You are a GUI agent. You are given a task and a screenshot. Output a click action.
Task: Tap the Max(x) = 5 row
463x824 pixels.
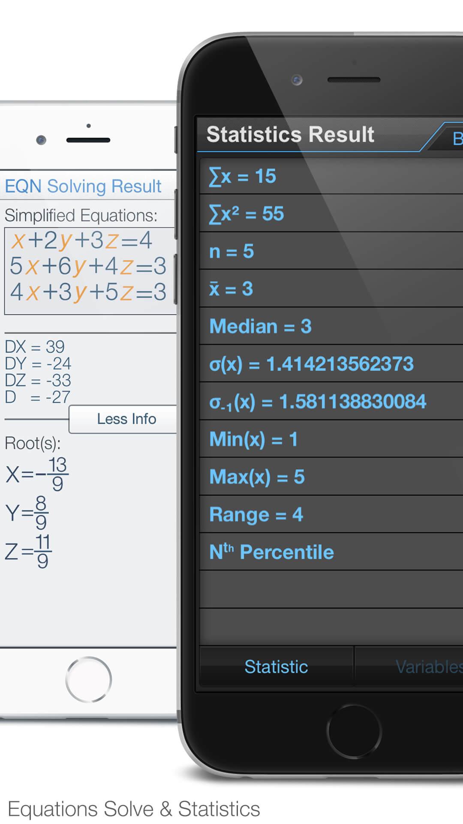[x=331, y=477]
